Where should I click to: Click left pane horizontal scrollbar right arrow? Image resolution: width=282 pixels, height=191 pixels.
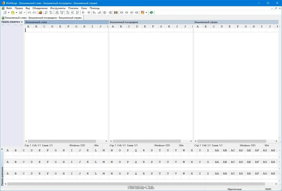tap(106, 141)
